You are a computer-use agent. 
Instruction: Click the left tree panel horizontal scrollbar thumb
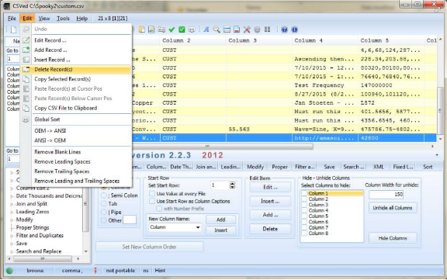43,259
